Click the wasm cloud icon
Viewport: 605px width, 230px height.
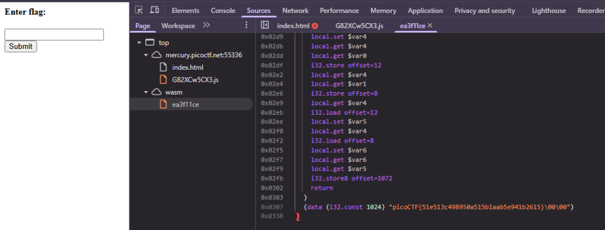pyautogui.click(x=156, y=92)
